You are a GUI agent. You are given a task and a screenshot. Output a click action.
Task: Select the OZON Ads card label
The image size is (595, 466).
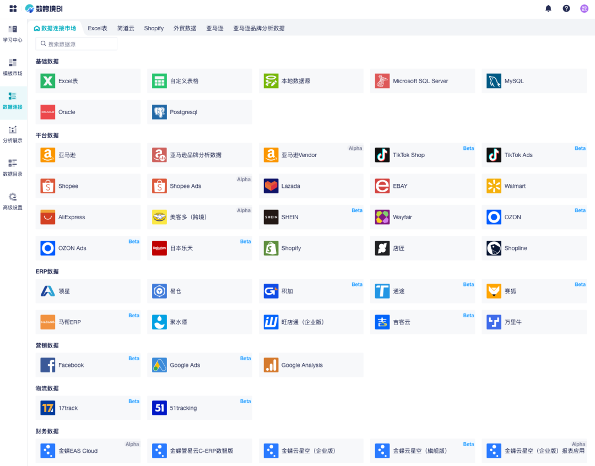point(72,248)
